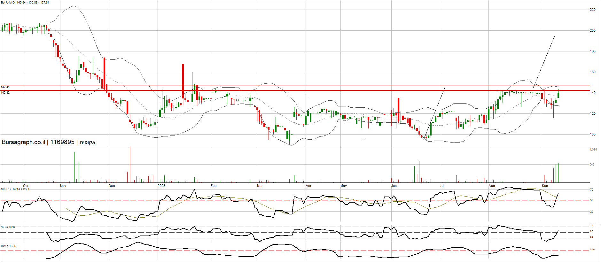The height and width of the screenshot is (263, 601).
Task: Click the Bursagraph.co.il watermark text
Action: click(23, 142)
